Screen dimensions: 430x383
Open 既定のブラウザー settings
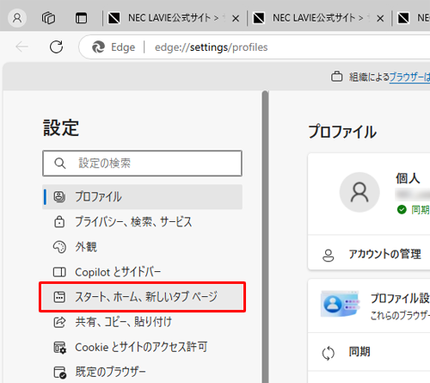(x=142, y=372)
